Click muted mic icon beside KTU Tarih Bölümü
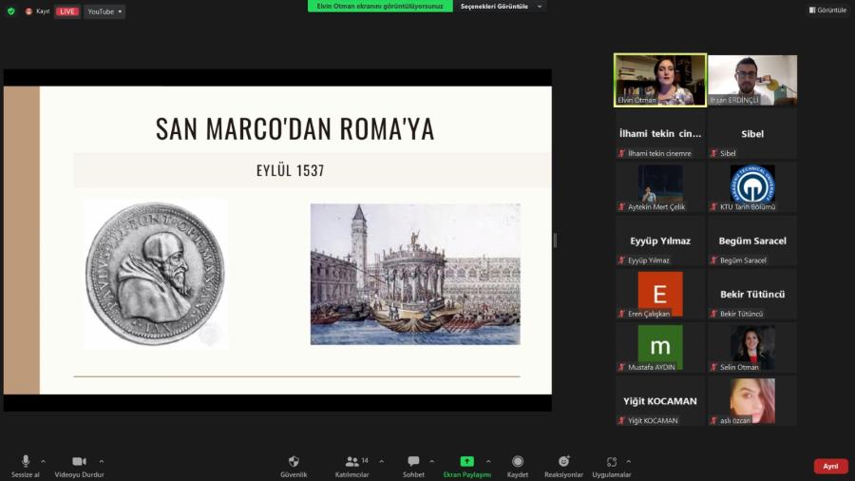Image resolution: width=855 pixels, height=481 pixels. (x=713, y=206)
